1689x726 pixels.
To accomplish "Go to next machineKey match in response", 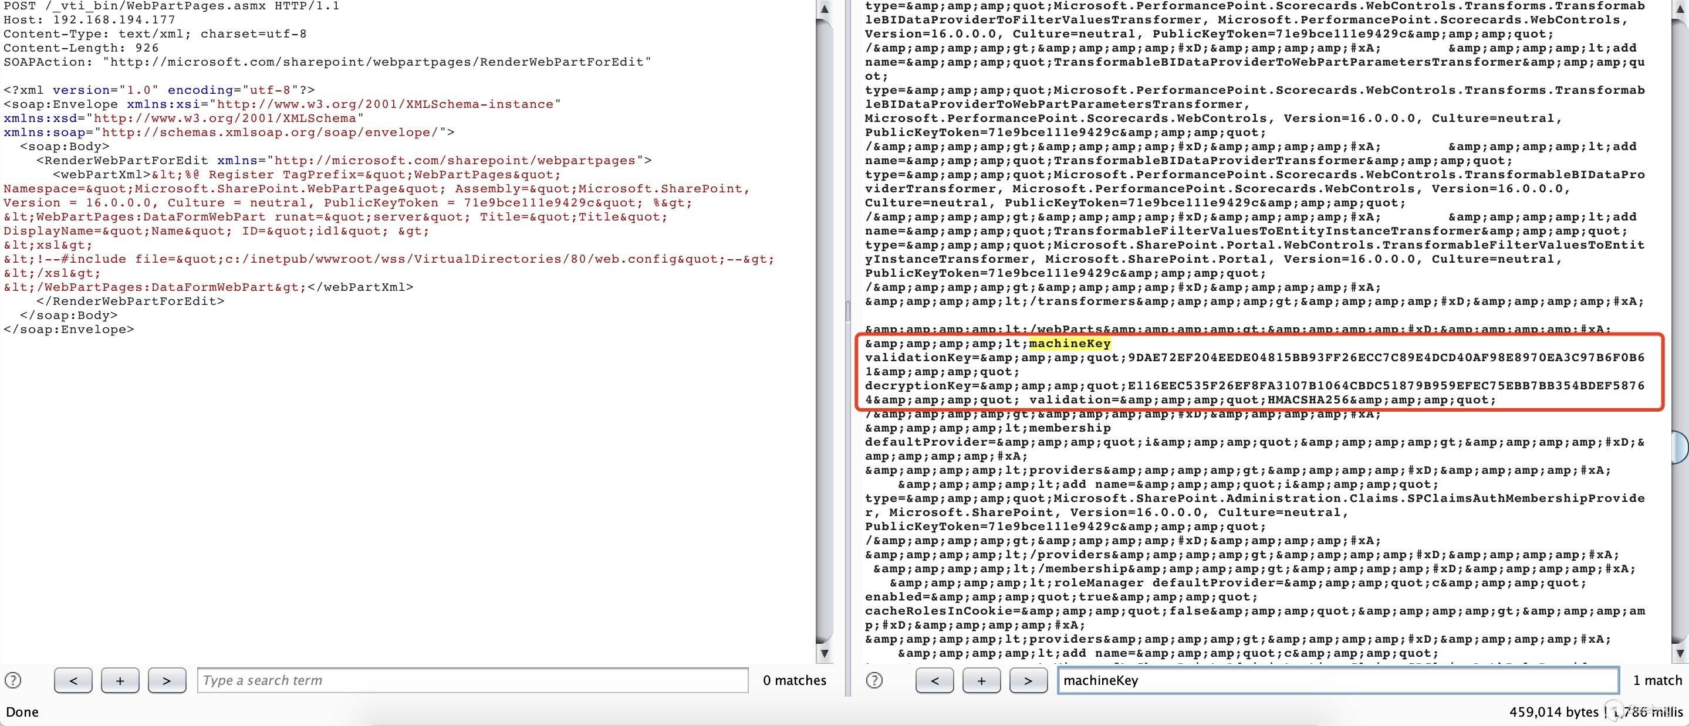I will [1028, 680].
